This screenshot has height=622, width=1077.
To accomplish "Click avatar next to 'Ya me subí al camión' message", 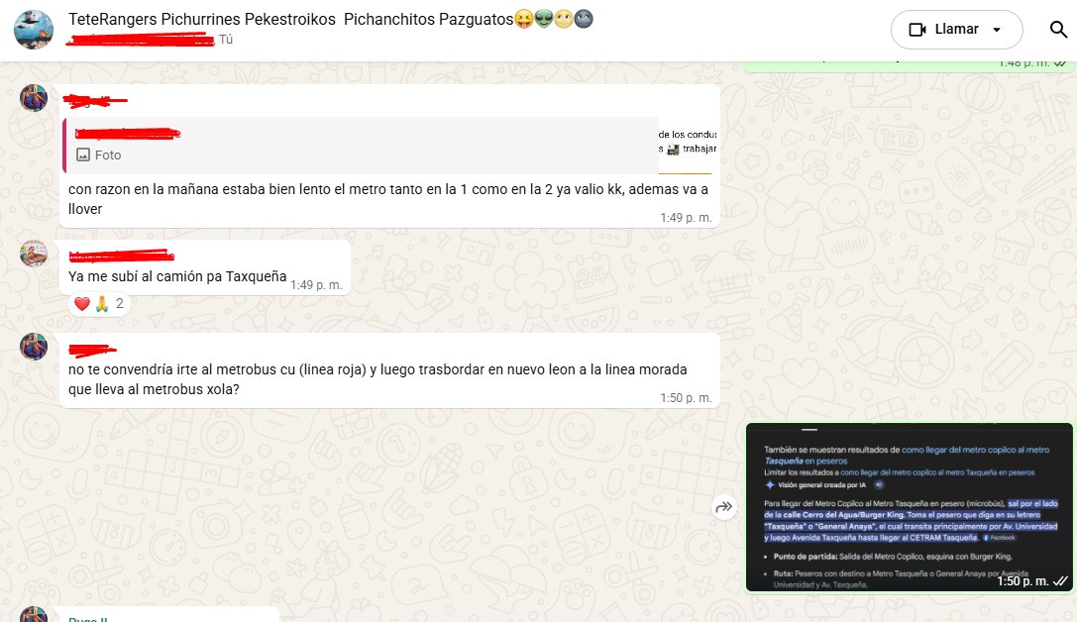I will click(34, 254).
